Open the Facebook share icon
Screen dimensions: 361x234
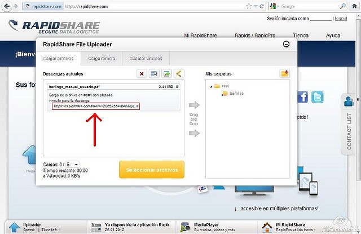click(303, 97)
